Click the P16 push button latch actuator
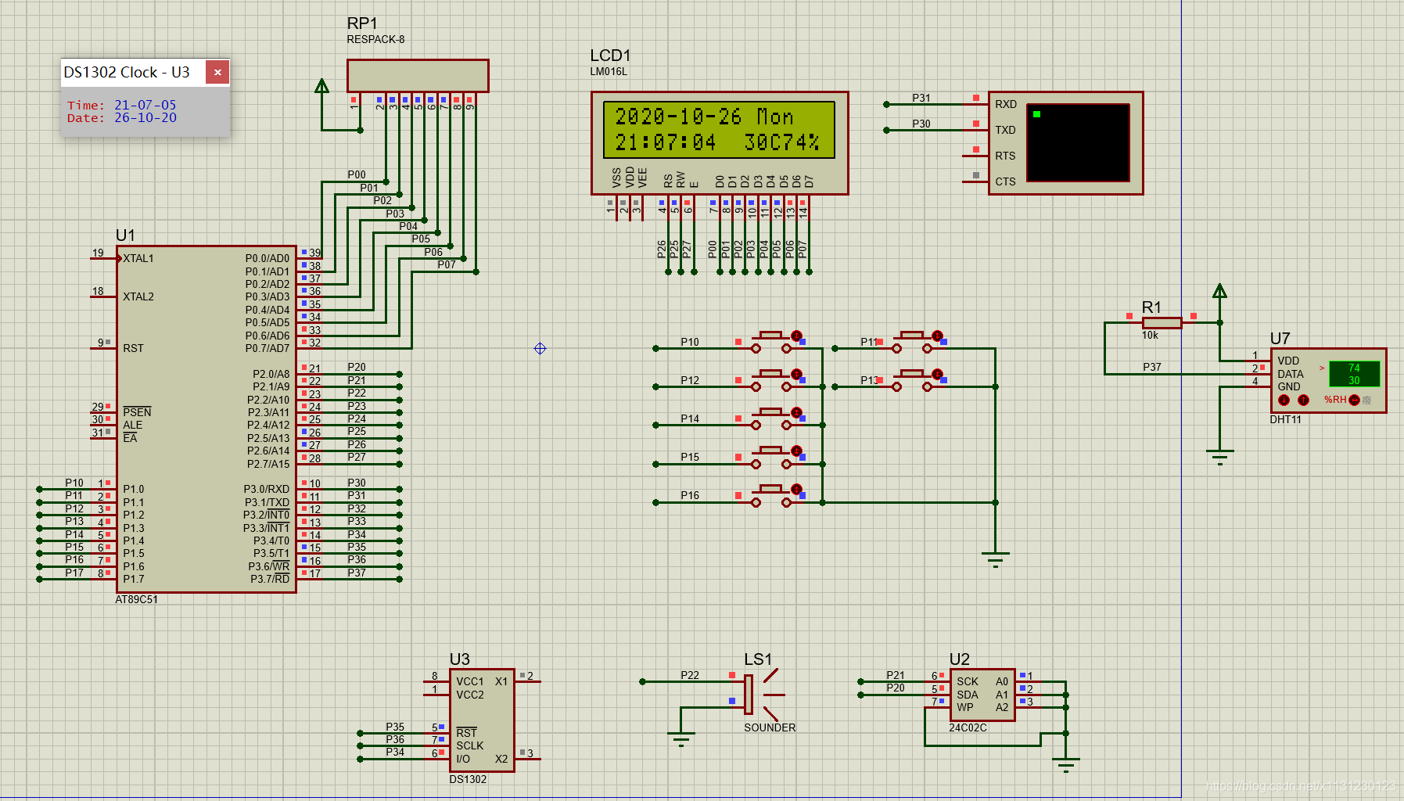This screenshot has width=1404, height=801. (x=796, y=489)
